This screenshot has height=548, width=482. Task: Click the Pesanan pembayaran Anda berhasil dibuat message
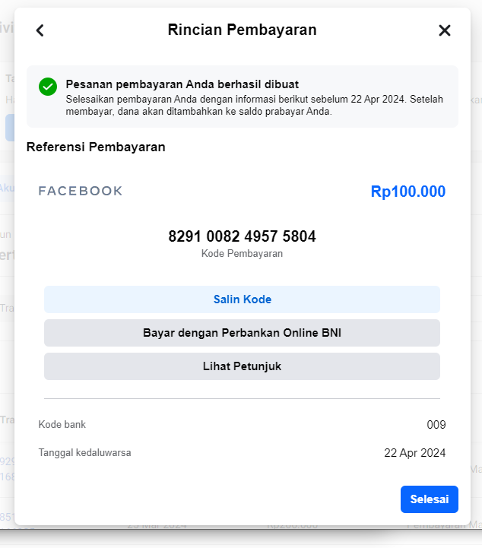tap(182, 84)
